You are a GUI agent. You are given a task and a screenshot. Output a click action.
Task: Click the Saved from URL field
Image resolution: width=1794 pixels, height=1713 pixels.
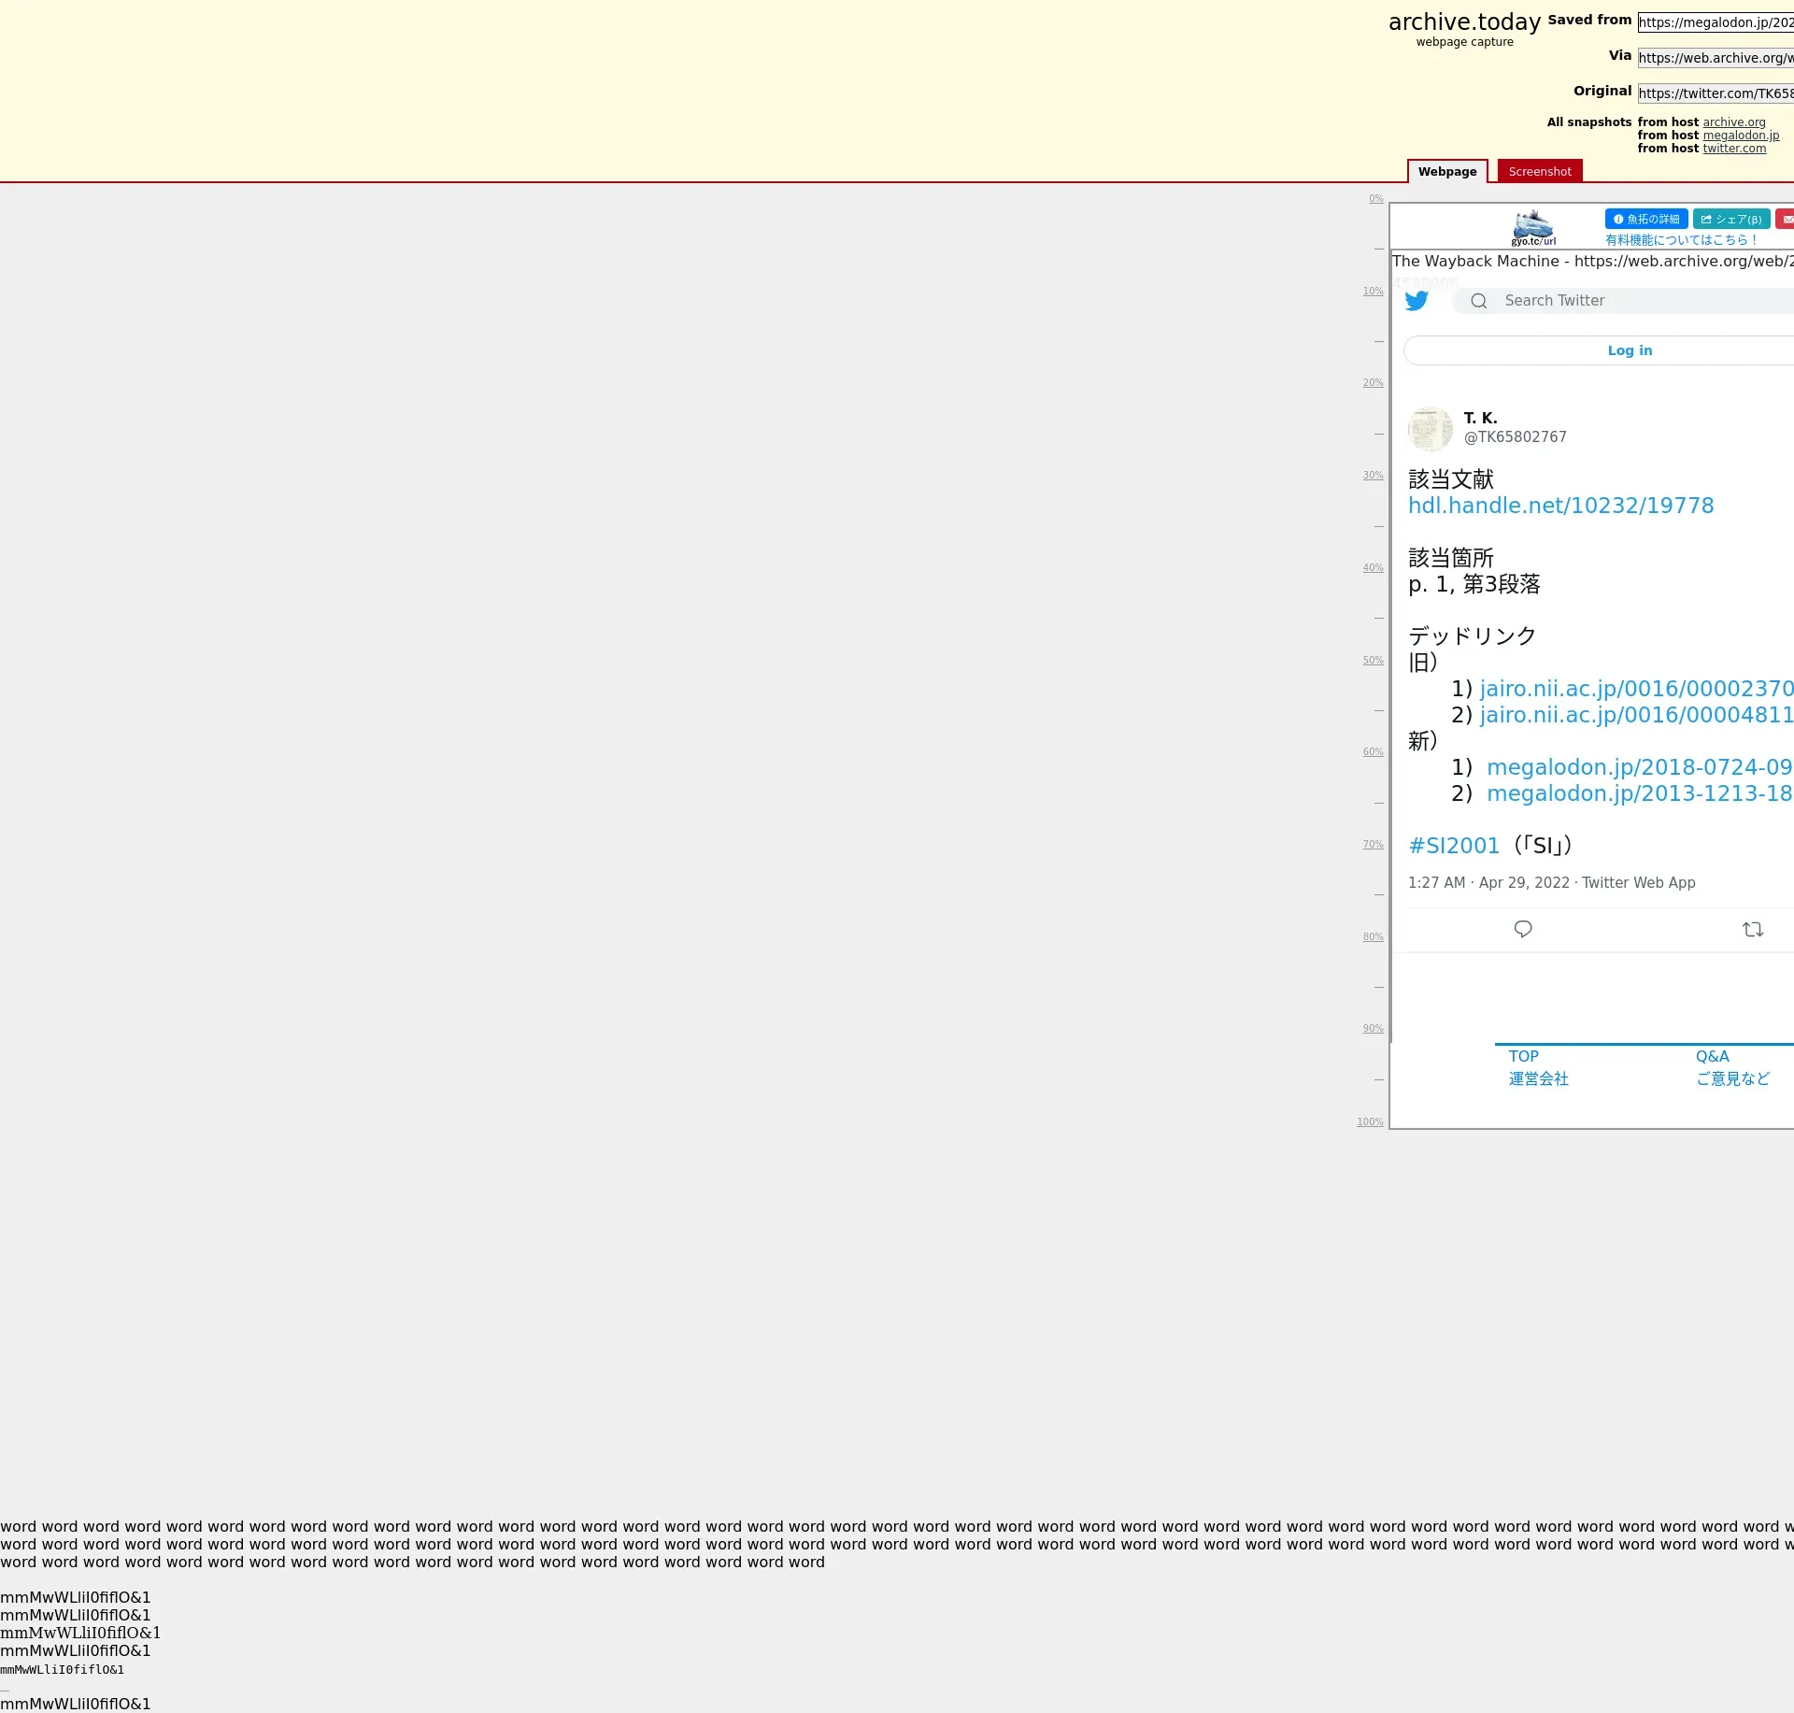coord(1715,22)
